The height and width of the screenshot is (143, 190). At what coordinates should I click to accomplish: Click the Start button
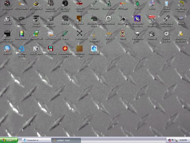tap(9, 140)
